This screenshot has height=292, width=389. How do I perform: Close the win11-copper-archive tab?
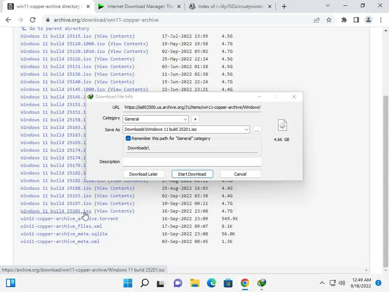pyautogui.click(x=88, y=6)
